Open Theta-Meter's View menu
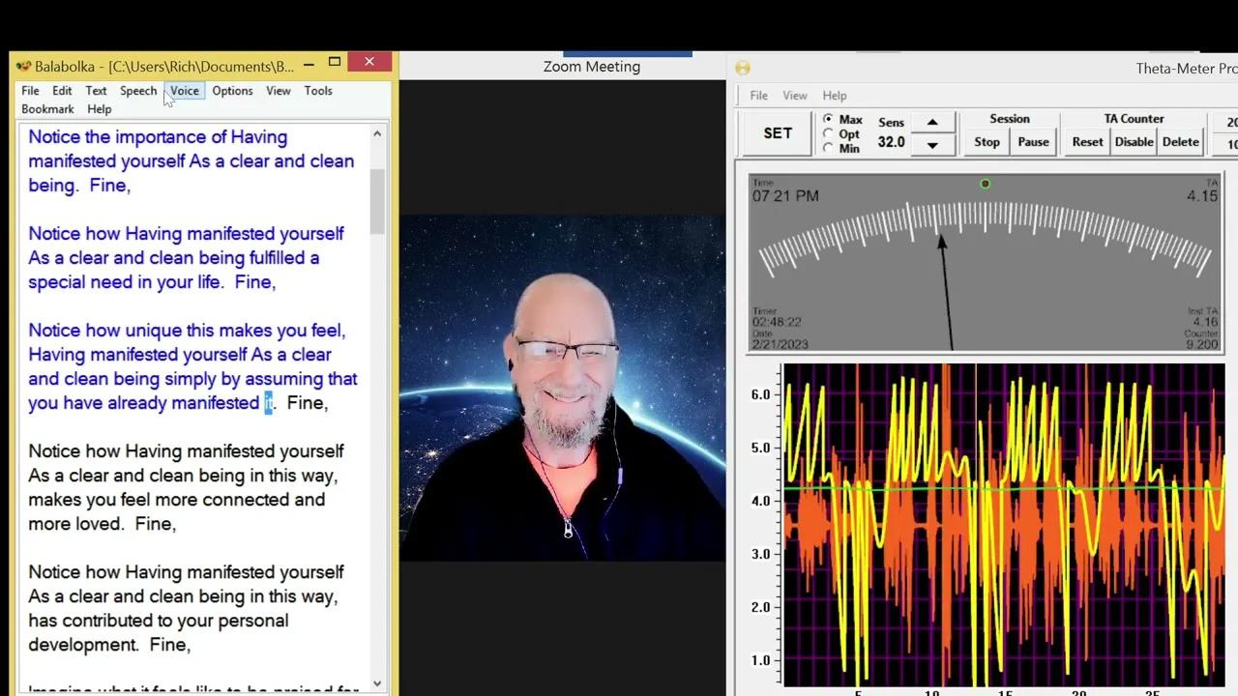Screen dimensions: 1238x696 click(795, 96)
